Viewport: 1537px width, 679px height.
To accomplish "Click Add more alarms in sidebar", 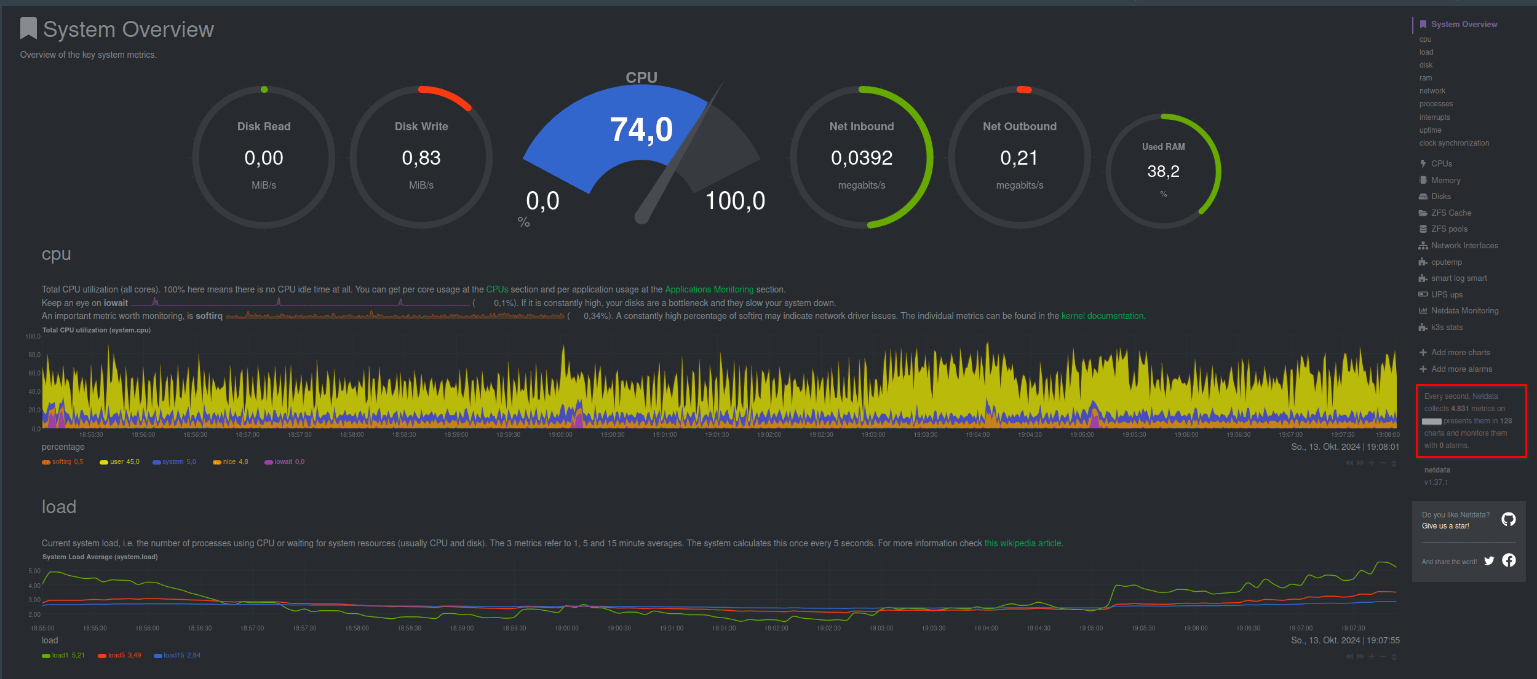I will [x=1461, y=369].
